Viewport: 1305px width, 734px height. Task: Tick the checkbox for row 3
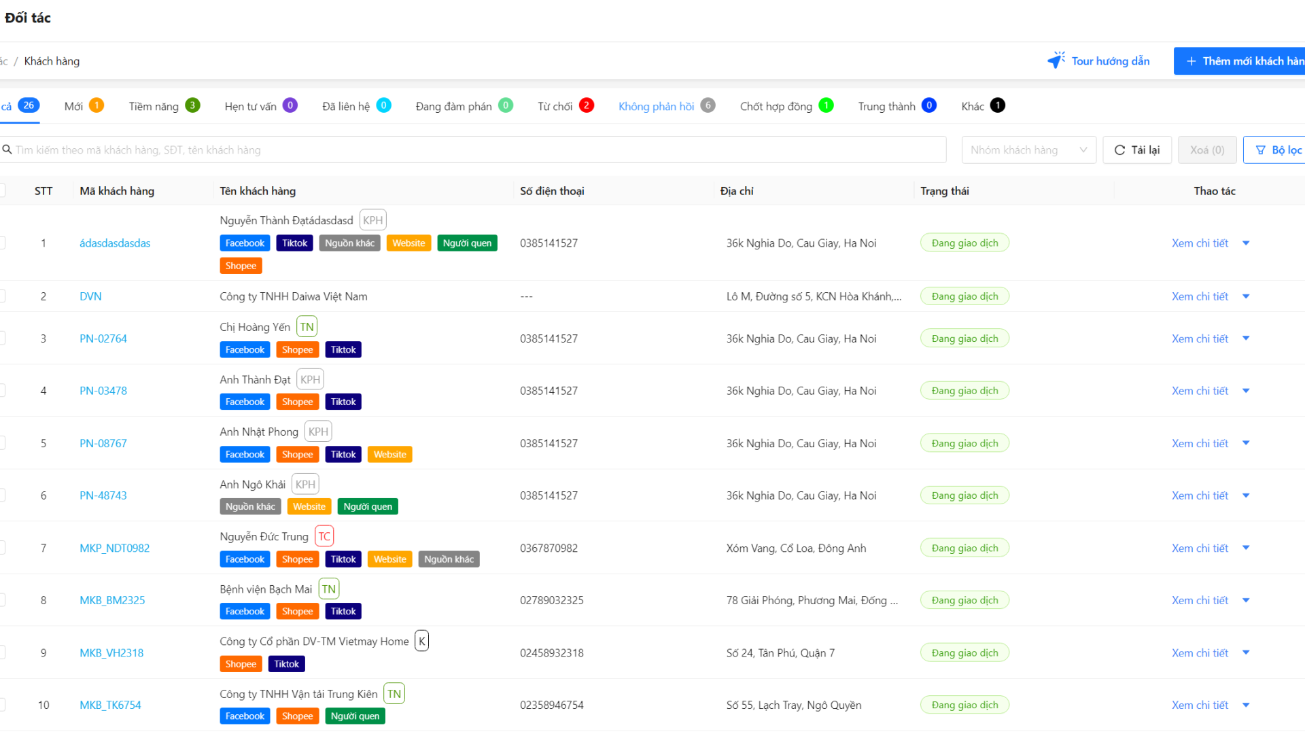[2, 338]
